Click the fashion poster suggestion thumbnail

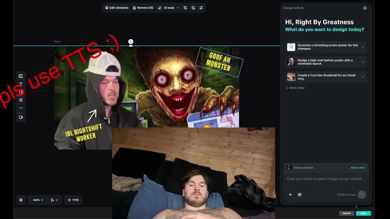[291, 62]
